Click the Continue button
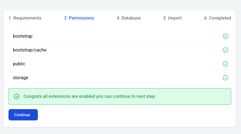The image size is (241, 134). [x=23, y=115]
